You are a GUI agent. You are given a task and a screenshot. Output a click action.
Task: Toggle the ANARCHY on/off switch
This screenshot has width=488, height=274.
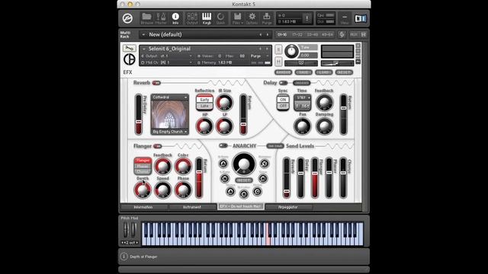(x=223, y=145)
